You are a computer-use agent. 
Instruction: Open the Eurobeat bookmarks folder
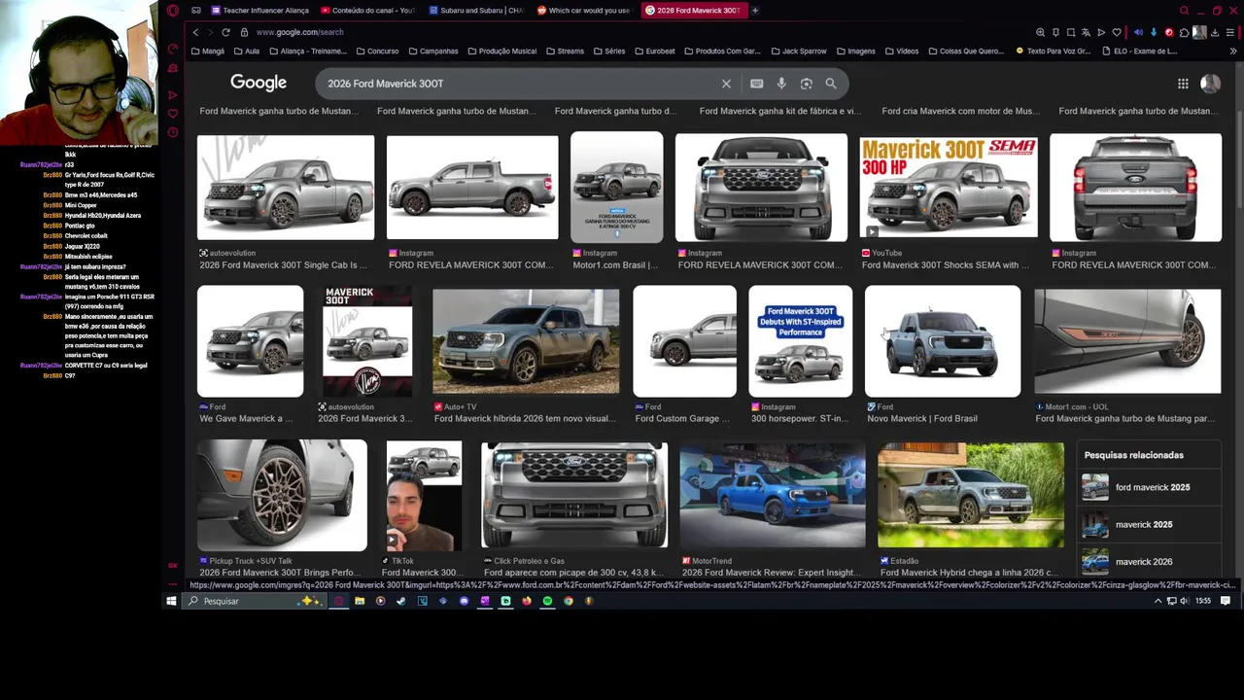[x=654, y=51]
